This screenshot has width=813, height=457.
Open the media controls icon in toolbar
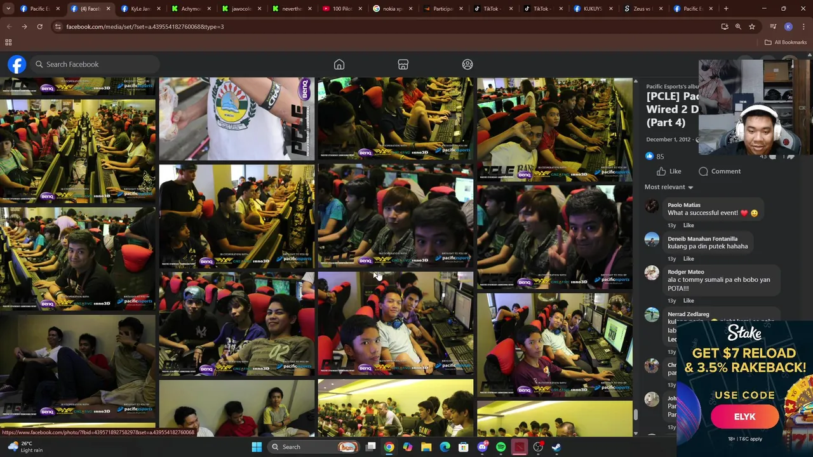[773, 27]
